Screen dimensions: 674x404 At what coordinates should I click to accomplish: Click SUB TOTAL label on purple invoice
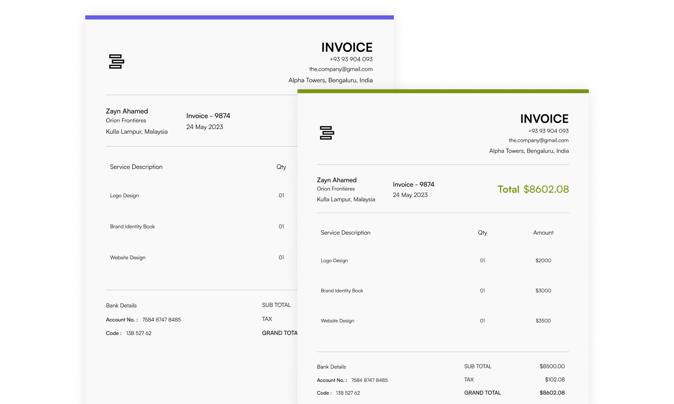[x=276, y=305]
